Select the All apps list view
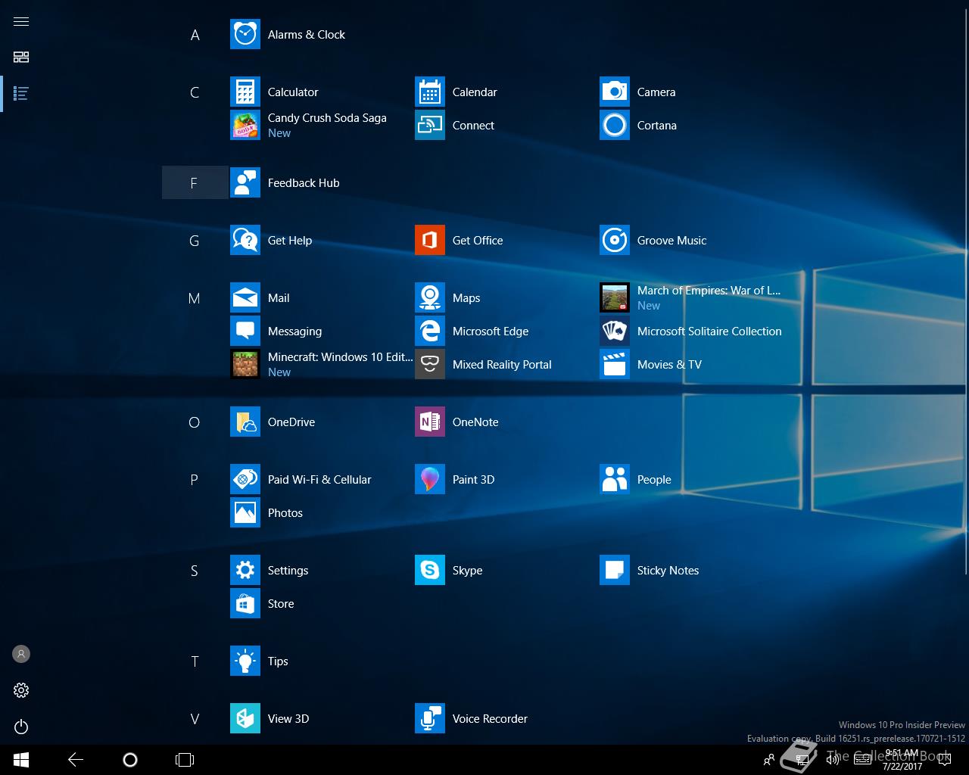The width and height of the screenshot is (969, 775). click(x=21, y=94)
